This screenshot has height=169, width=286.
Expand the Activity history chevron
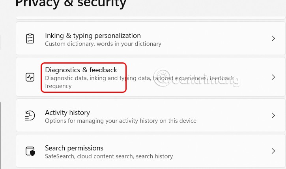273,116
